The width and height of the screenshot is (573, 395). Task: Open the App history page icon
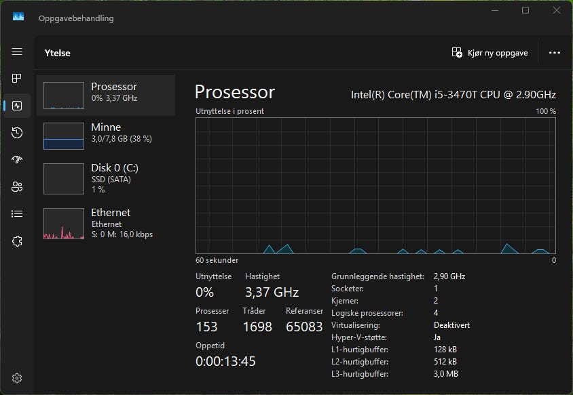(x=17, y=133)
